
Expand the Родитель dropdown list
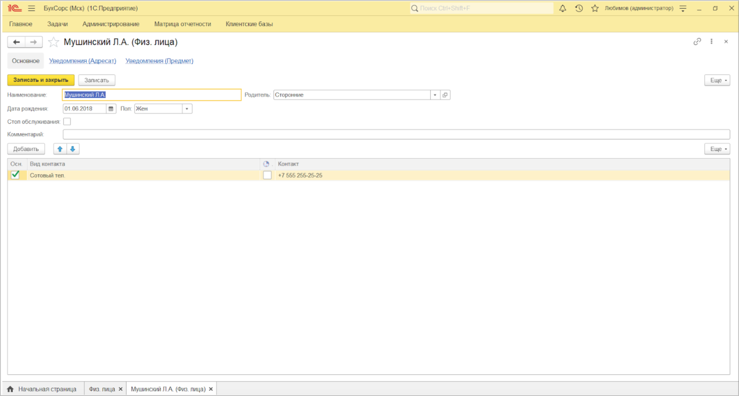(x=435, y=95)
